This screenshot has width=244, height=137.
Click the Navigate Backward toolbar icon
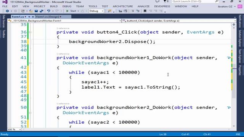7,11
